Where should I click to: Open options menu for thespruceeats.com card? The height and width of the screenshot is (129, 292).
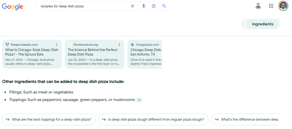coord(57,45)
